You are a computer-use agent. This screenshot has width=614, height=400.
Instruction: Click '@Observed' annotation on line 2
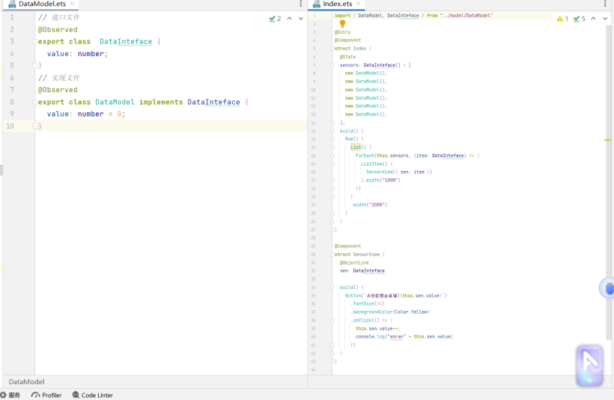[x=58, y=29]
